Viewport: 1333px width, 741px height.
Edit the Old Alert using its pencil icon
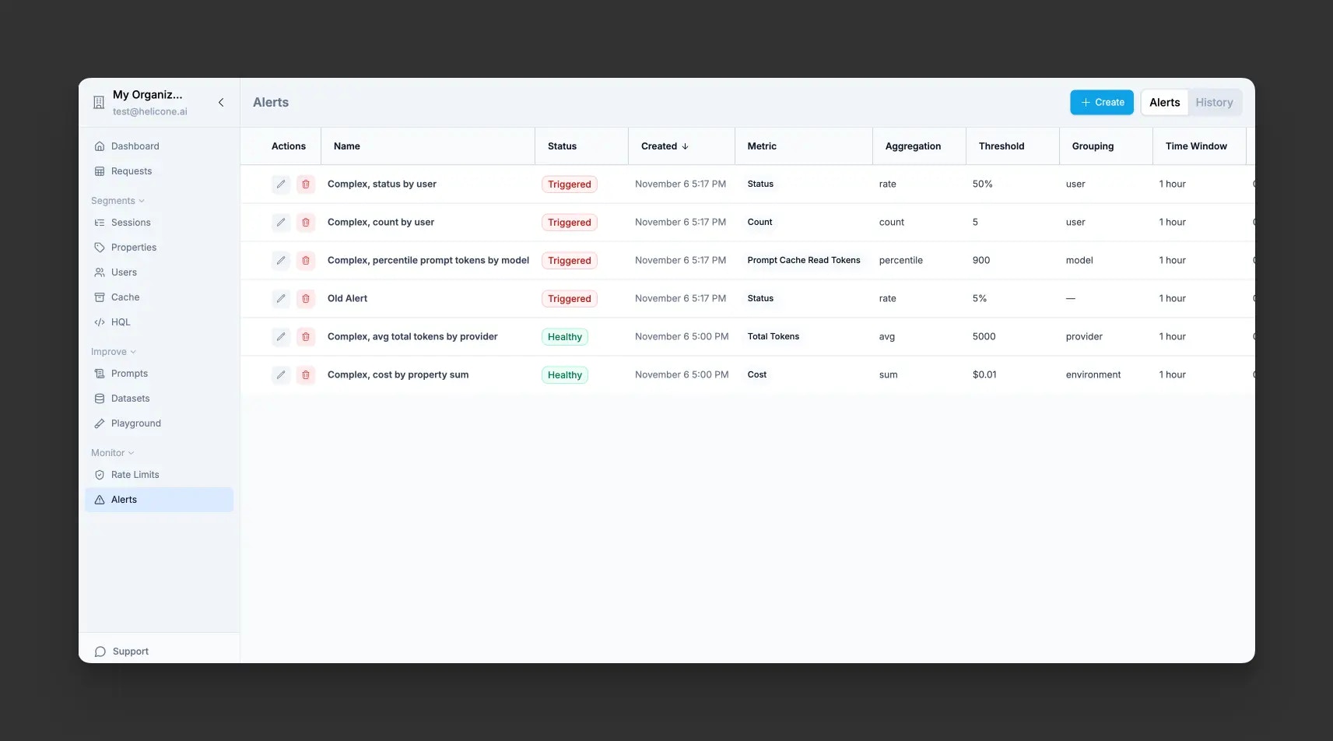coord(281,298)
